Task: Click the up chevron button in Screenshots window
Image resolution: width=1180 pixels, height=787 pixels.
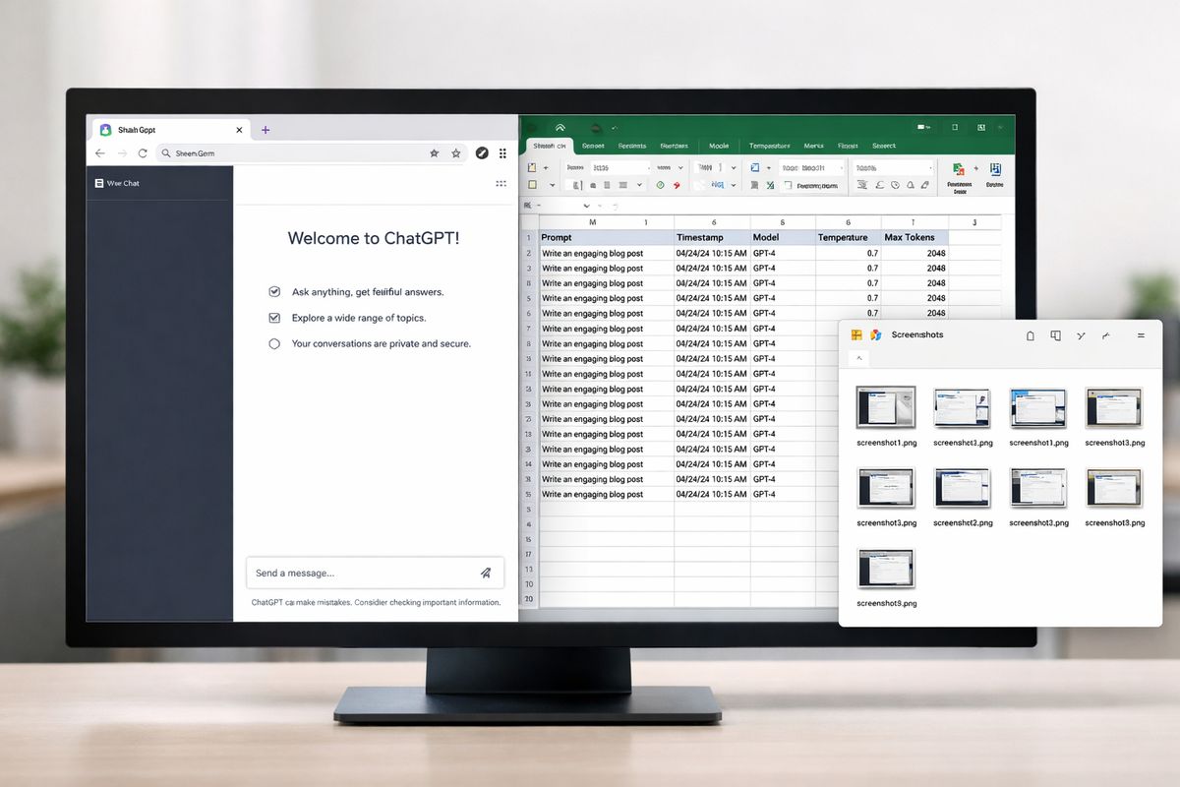Action: coord(859,359)
